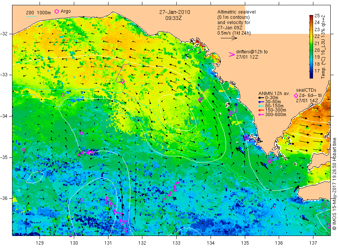Click the dark blue dot near 134.7E, 33.7S
This screenshot has height=248, width=339.
coord(236,104)
